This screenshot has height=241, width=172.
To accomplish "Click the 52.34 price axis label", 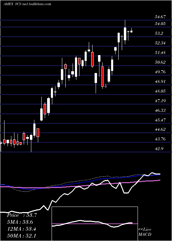I will click(160, 43).
